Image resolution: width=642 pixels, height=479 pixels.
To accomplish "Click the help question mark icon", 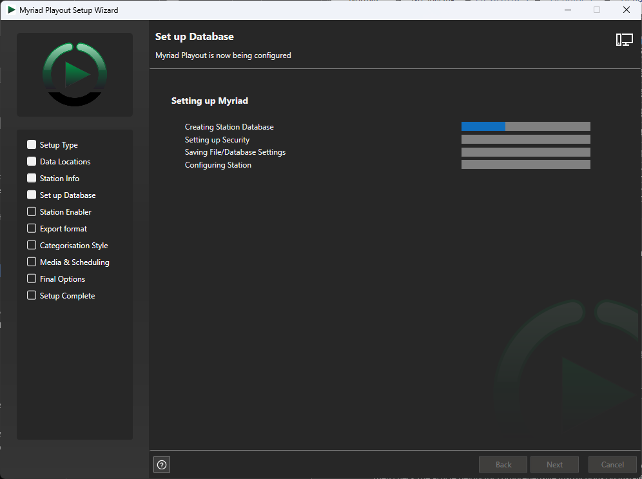I will tap(162, 465).
